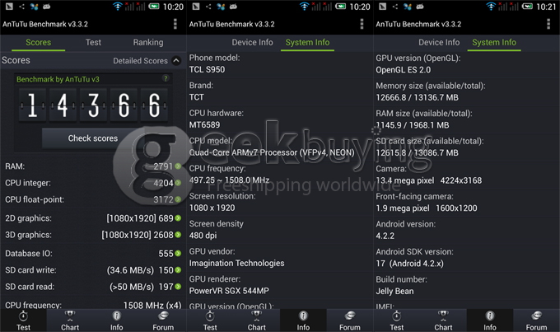Tap the 14366 total score counter
The width and height of the screenshot is (560, 332).
[x=93, y=105]
